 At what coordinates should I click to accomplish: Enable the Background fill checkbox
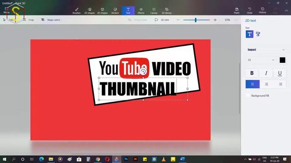(x=248, y=96)
